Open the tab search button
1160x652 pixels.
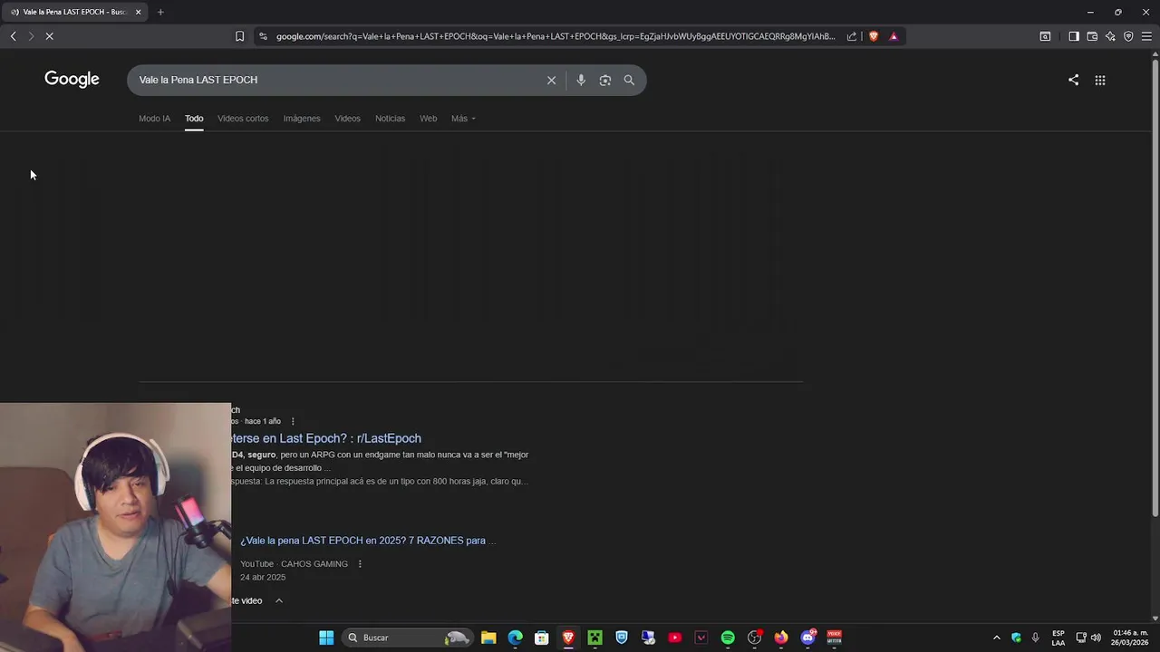tap(1045, 36)
